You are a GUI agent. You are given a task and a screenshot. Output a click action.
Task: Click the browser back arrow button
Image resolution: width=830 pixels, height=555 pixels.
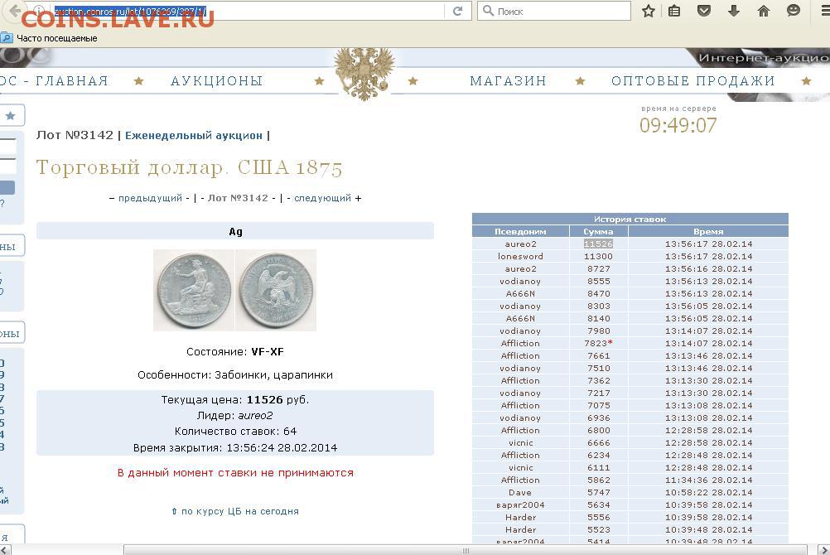[15, 12]
